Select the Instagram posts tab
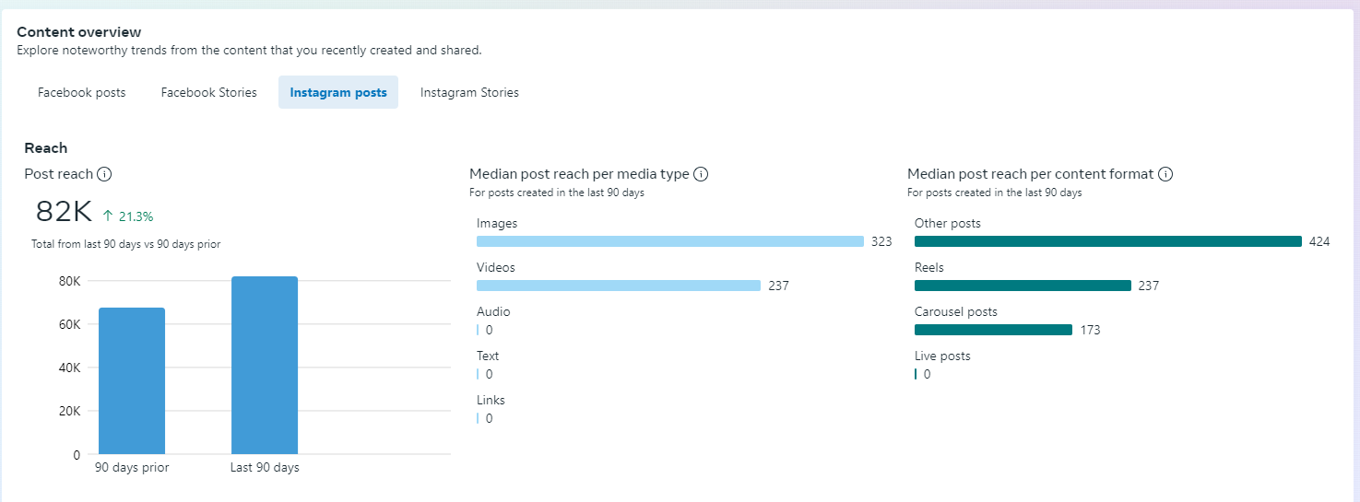1360x502 pixels. tap(338, 92)
